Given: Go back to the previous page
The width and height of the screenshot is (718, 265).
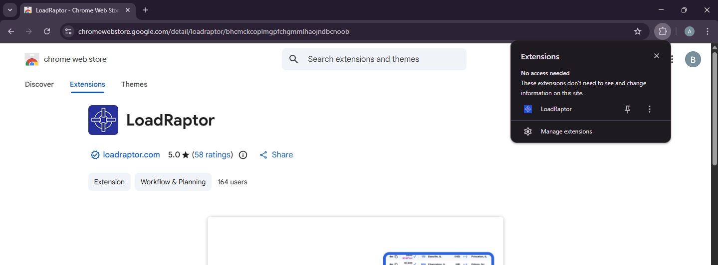Looking at the screenshot, I should click(x=11, y=31).
